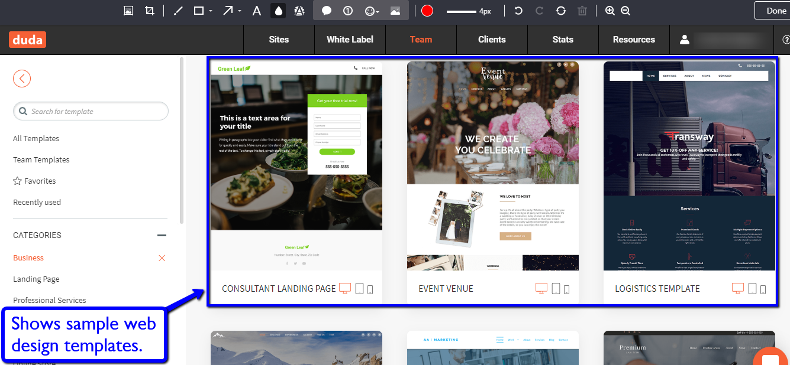Open the White Label tab
Viewport: 790px width, 365px height.
pos(350,40)
